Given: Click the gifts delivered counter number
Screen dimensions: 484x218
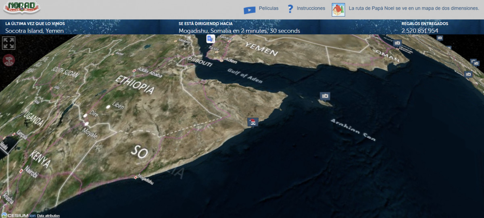Looking at the screenshot, I should pos(419,31).
